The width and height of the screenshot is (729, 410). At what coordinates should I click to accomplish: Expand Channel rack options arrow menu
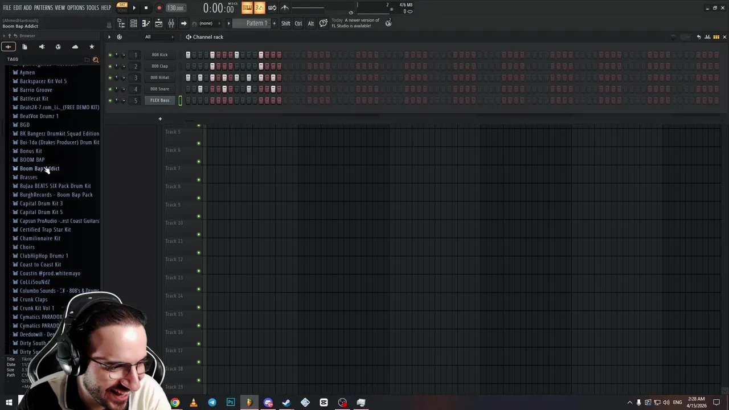click(x=109, y=37)
